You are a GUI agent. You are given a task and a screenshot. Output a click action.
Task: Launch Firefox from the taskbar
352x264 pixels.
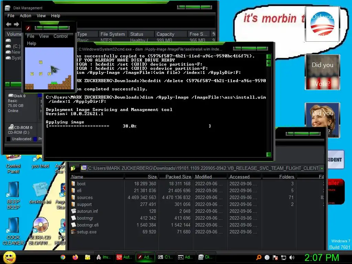pos(75,257)
